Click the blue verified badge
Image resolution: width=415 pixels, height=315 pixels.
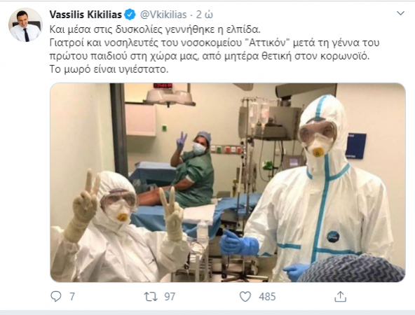[130, 15]
